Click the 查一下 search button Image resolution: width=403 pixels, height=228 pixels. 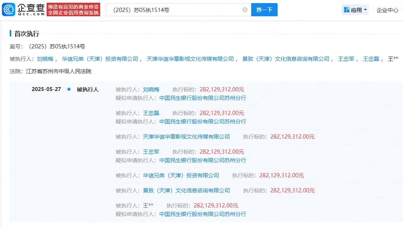[x=264, y=10]
